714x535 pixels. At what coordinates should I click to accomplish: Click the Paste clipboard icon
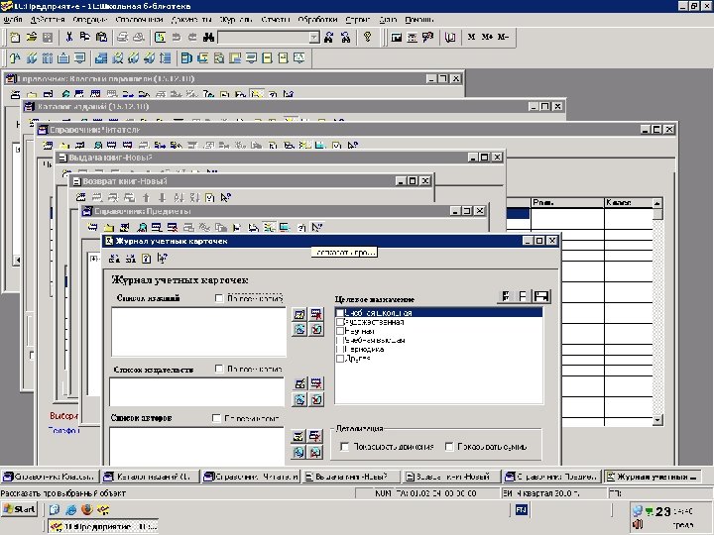coord(101,38)
